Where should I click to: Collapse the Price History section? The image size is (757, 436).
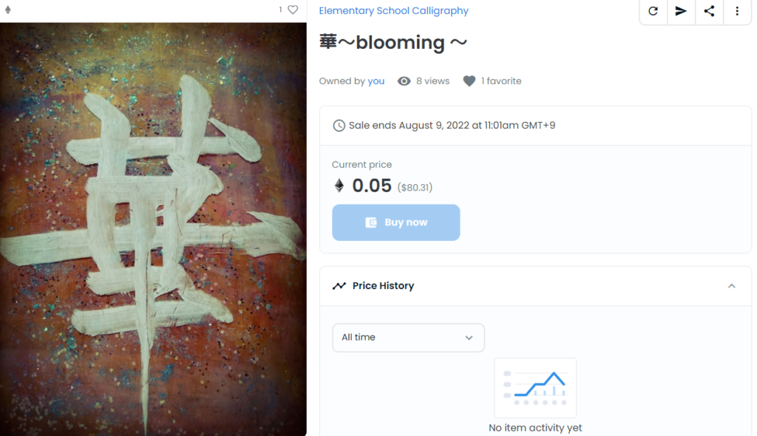point(732,286)
